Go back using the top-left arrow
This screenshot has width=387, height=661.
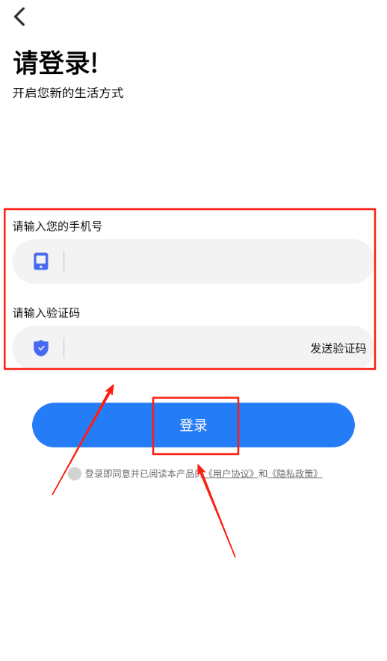pyautogui.click(x=19, y=17)
